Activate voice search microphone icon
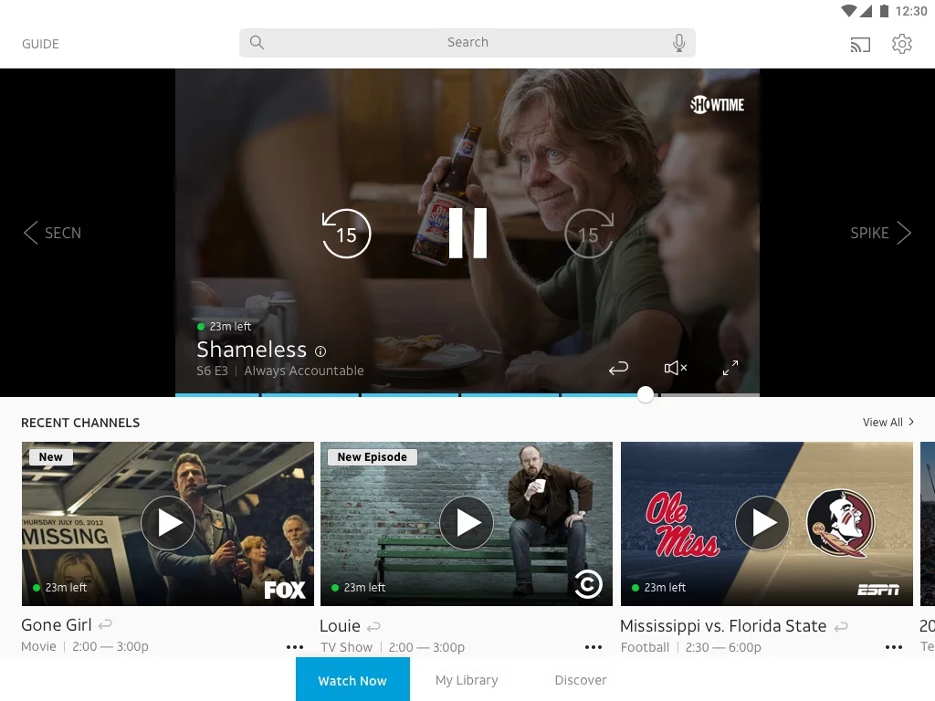The width and height of the screenshot is (935, 701). pos(678,42)
